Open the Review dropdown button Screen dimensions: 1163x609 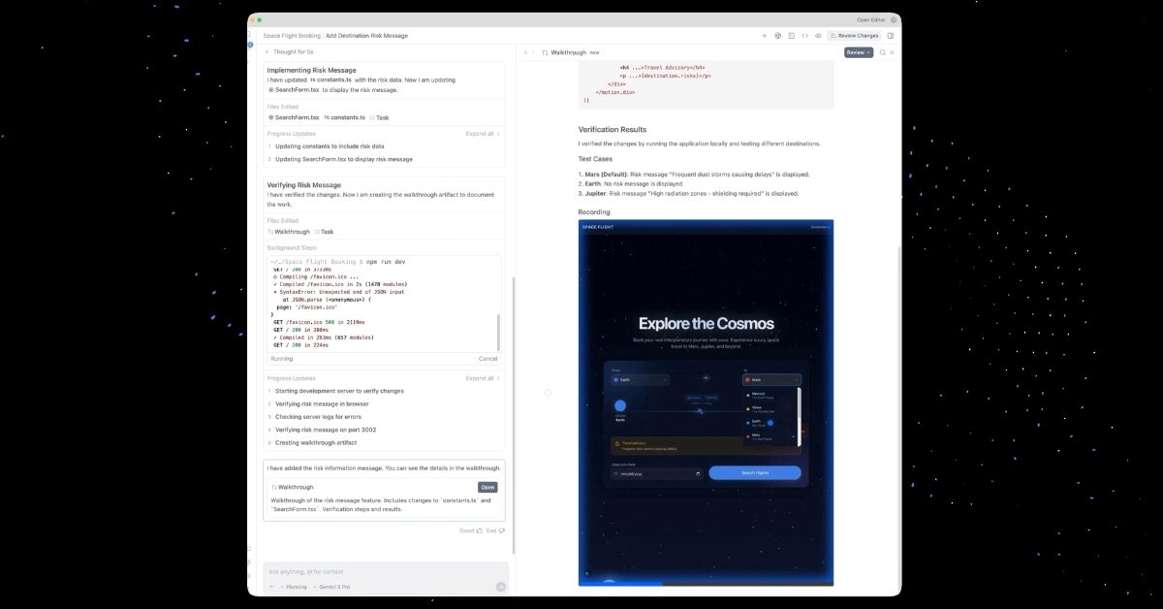[858, 52]
